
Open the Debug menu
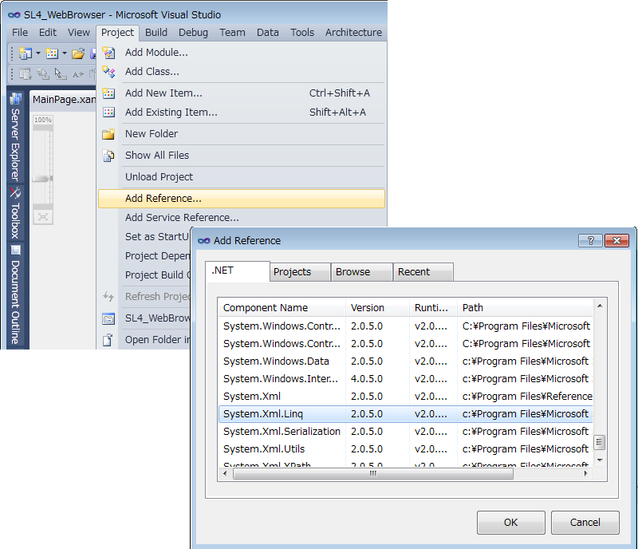click(193, 33)
